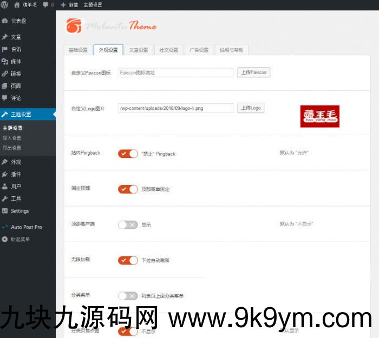Open 评论 comments in the sidebar
Screen dimensions: 379x338
point(16,98)
